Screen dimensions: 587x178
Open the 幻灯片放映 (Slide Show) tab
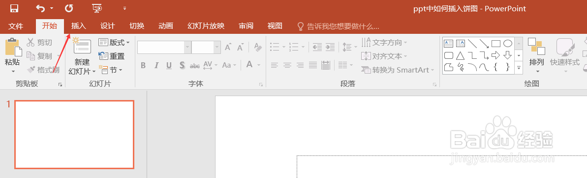[206, 26]
